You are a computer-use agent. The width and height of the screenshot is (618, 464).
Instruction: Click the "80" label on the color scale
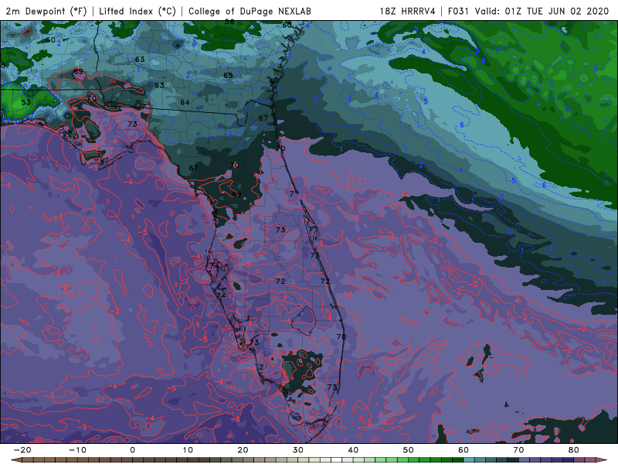tap(574, 450)
